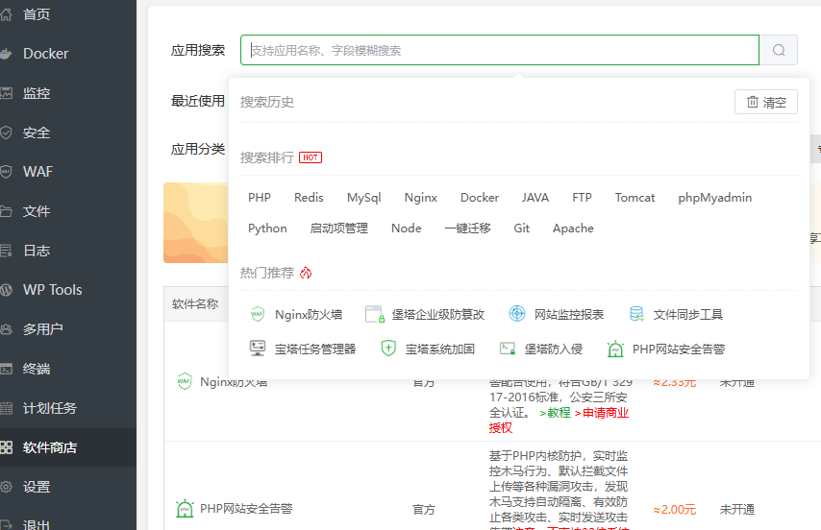The image size is (821, 530).
Task: Click the 多用户 users sidebar icon
Action: coord(6,329)
